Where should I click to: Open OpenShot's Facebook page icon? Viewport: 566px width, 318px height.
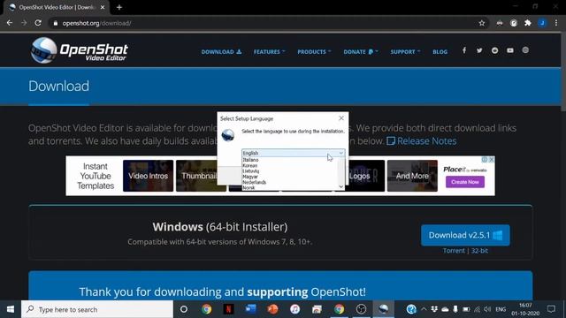pos(464,50)
